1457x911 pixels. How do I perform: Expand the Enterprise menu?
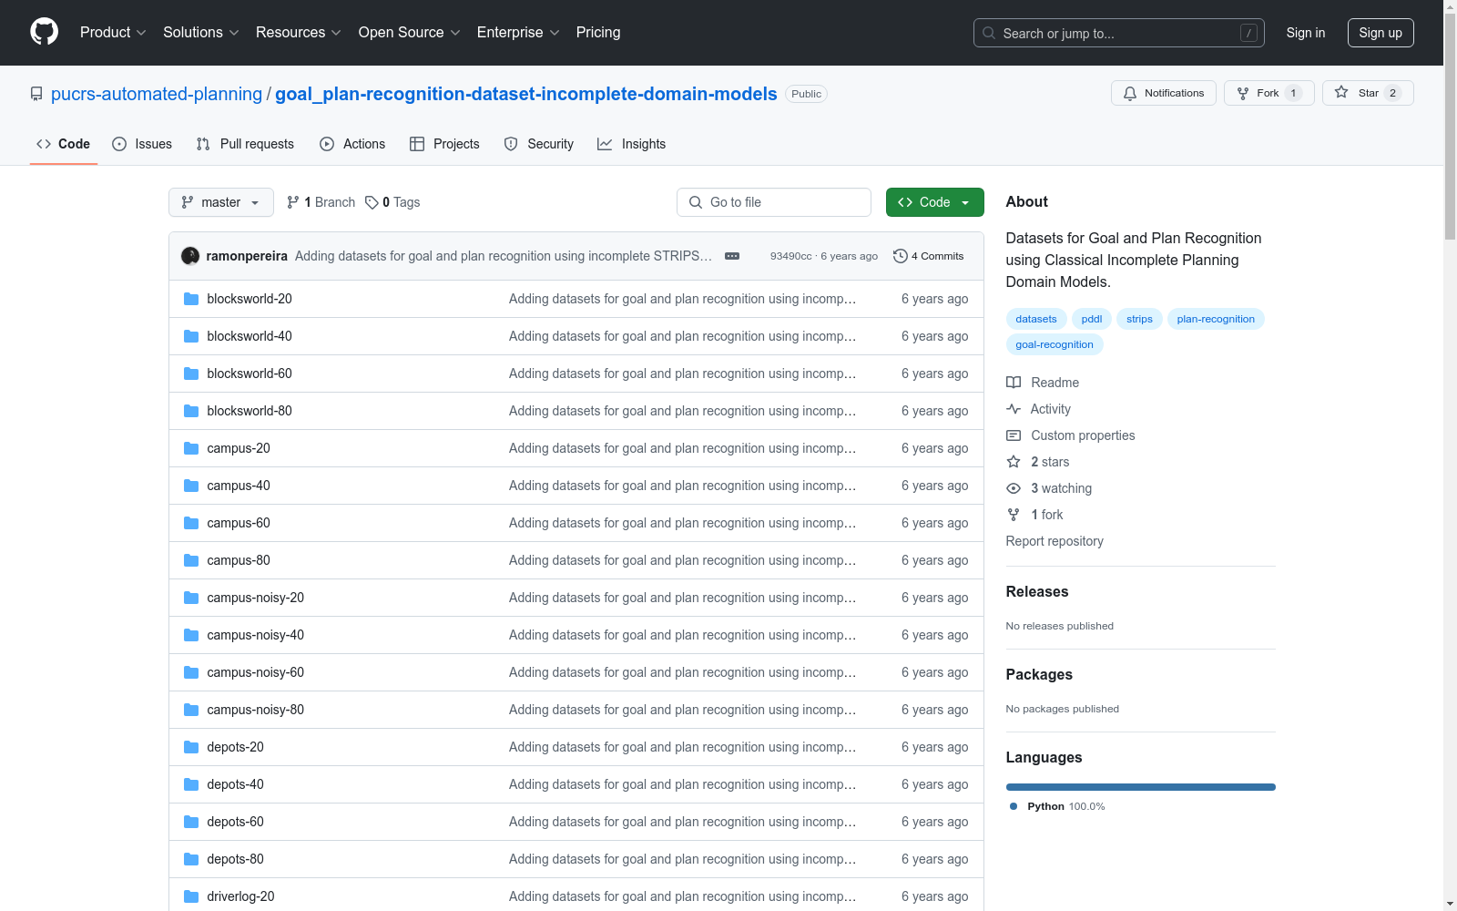[518, 33]
